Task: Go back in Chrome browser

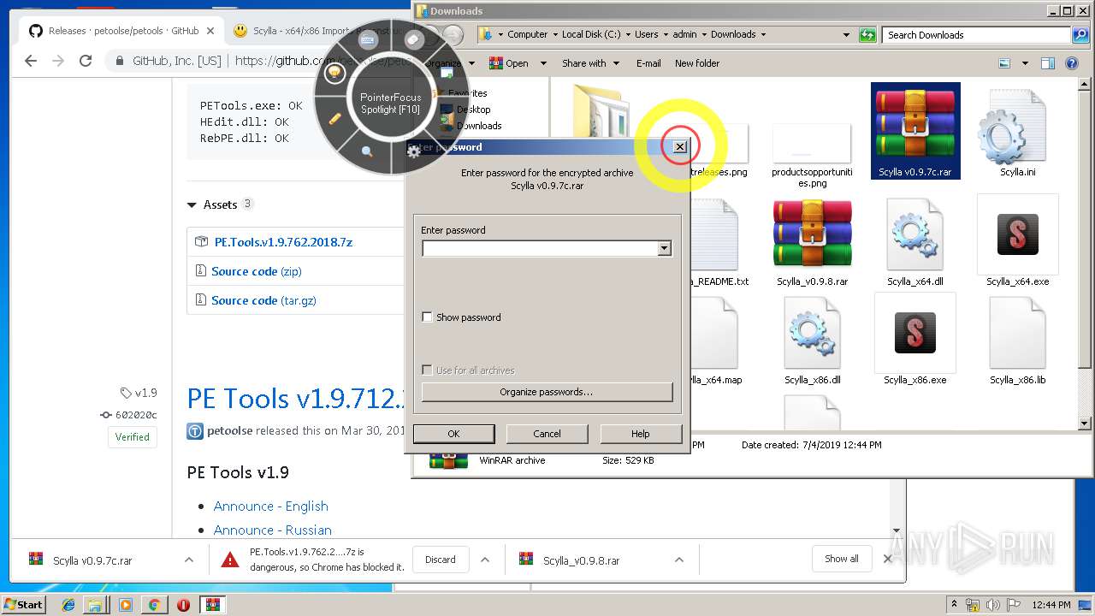Action: click(31, 61)
